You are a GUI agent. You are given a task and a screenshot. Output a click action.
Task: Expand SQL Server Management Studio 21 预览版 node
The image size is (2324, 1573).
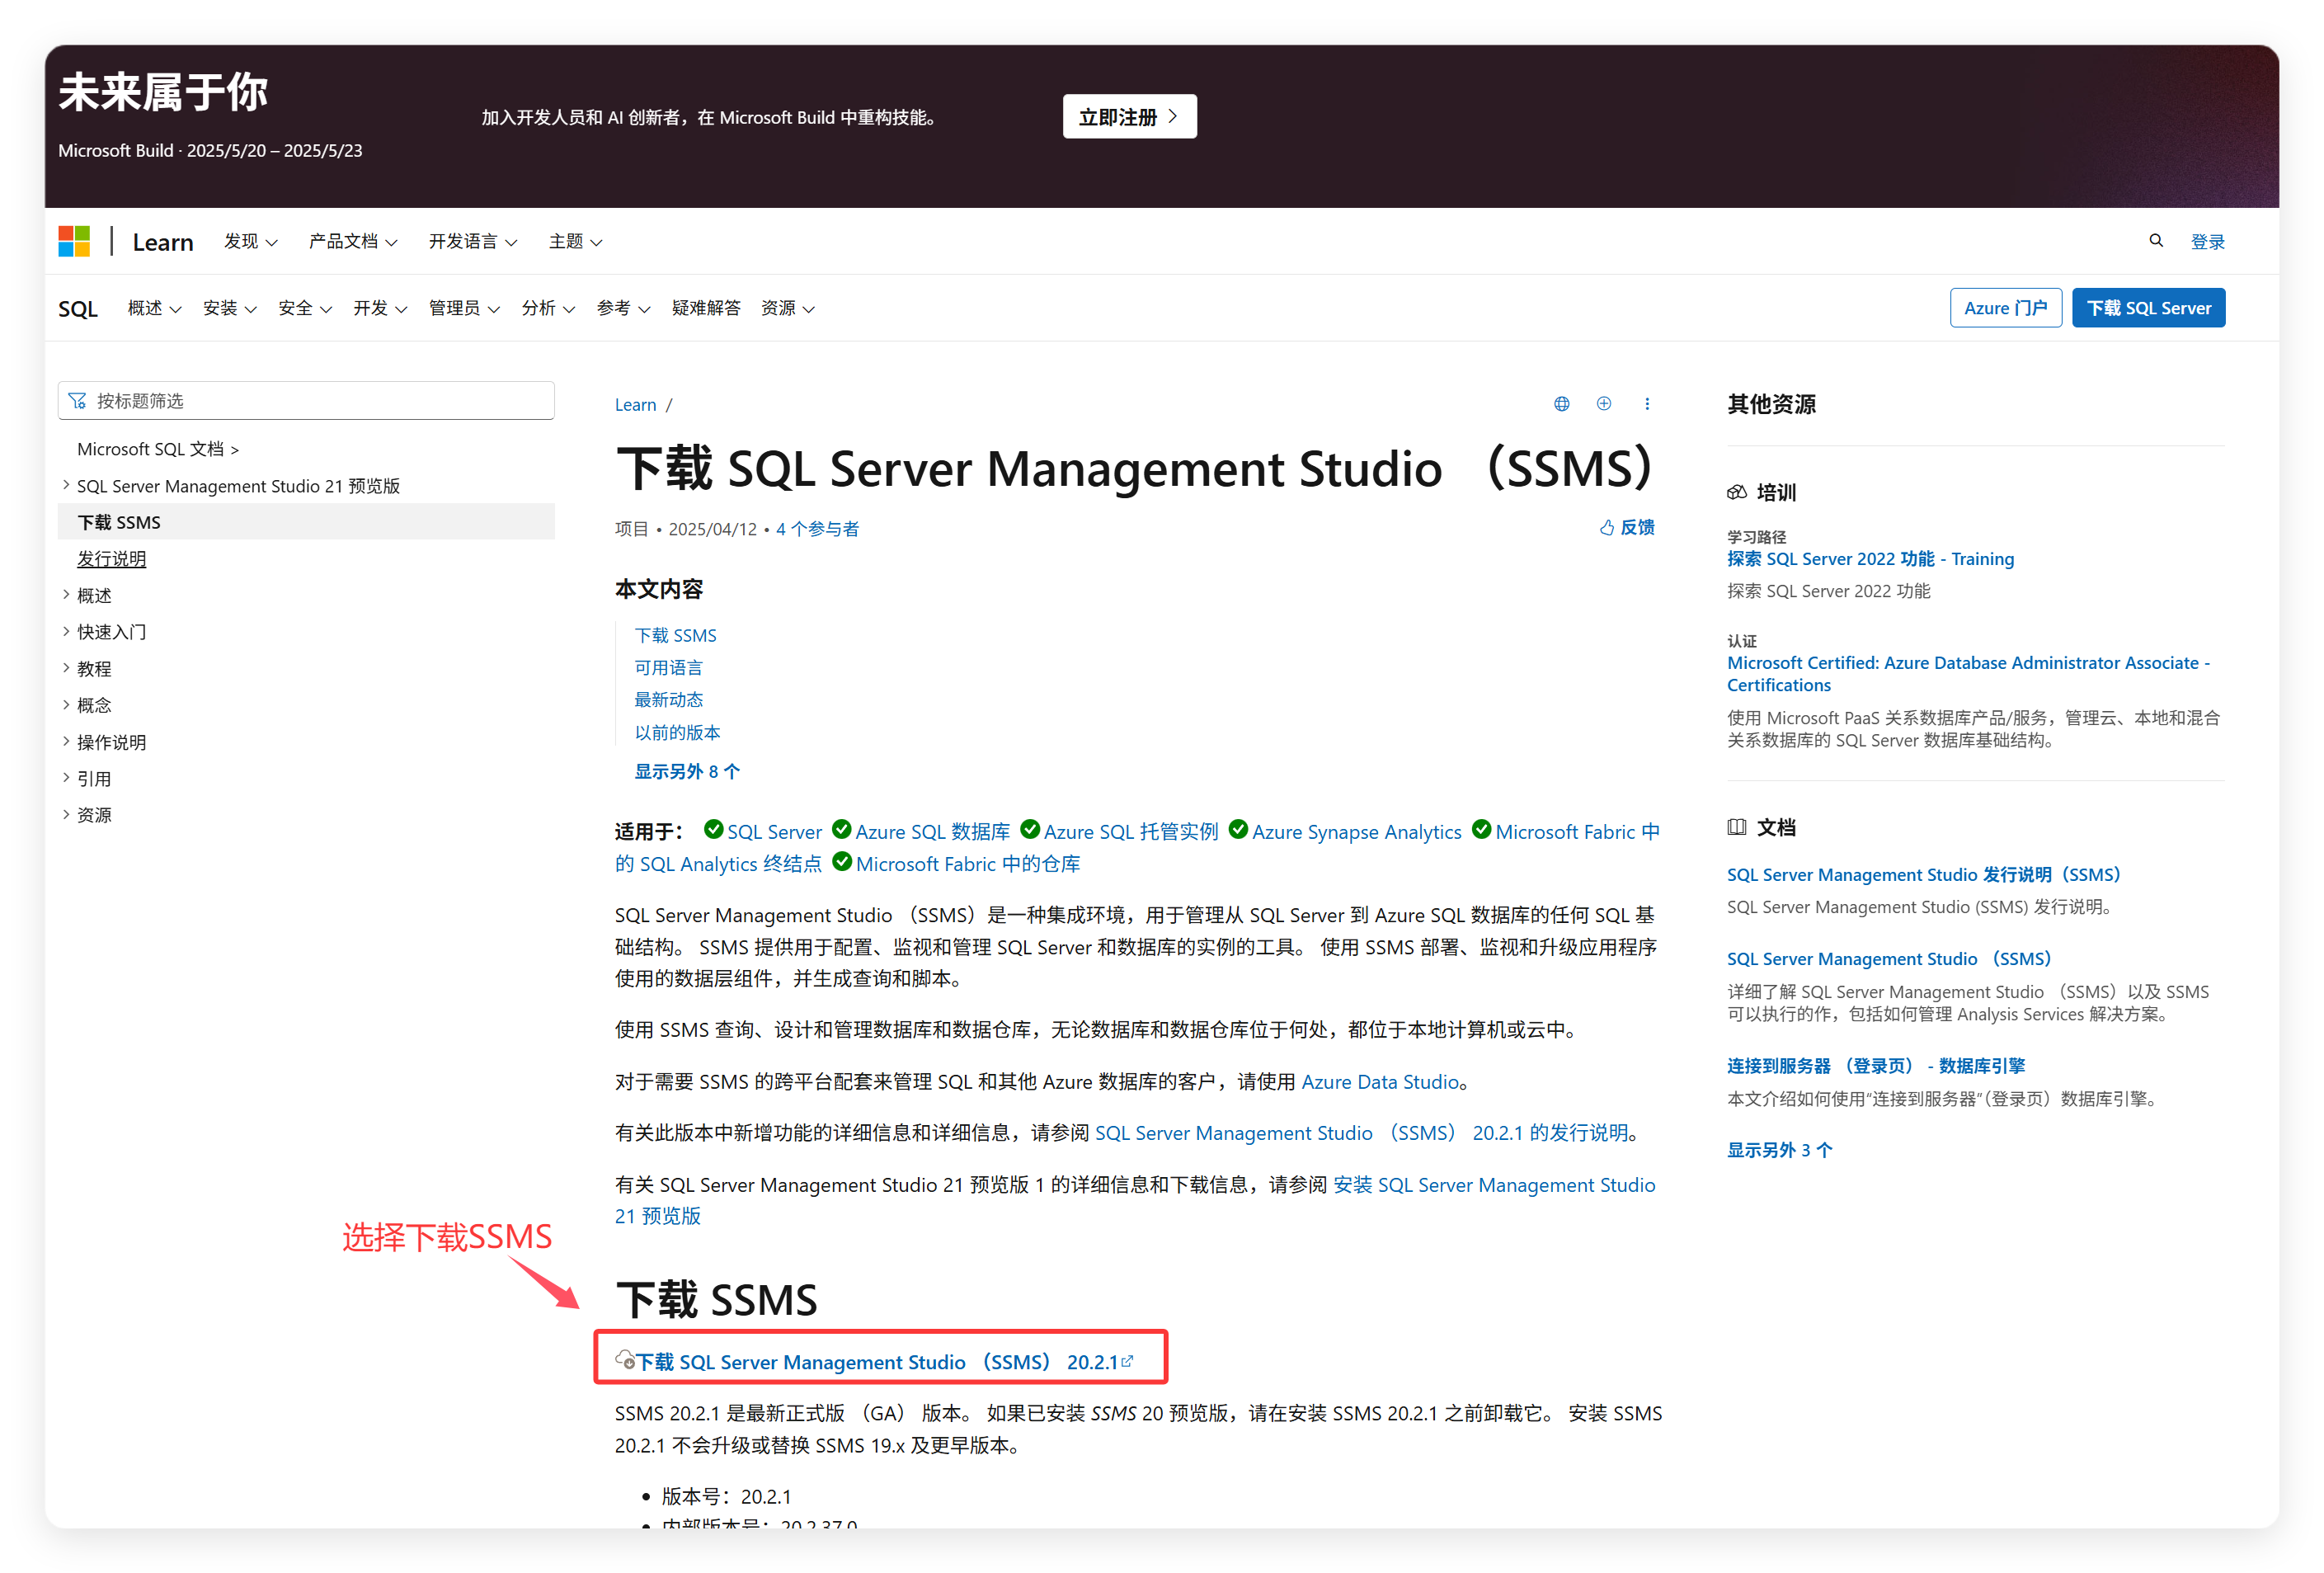point(238,486)
